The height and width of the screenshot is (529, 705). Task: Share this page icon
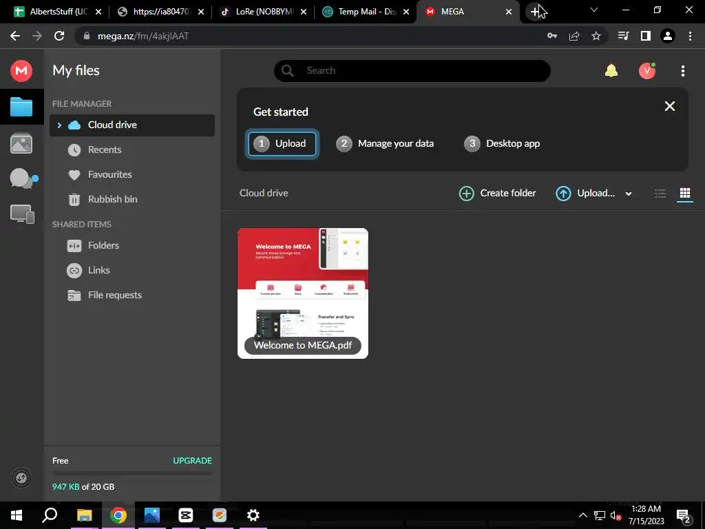[x=574, y=36]
